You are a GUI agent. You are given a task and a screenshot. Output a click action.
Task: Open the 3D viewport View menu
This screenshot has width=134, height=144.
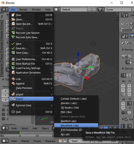[x=14, y=128]
